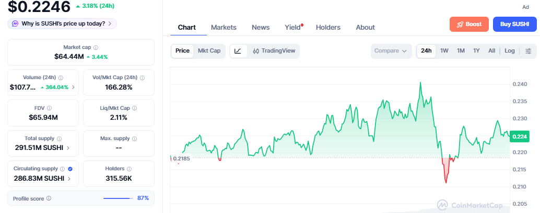Click the AI chat icon beside SUSHI question

15,24
